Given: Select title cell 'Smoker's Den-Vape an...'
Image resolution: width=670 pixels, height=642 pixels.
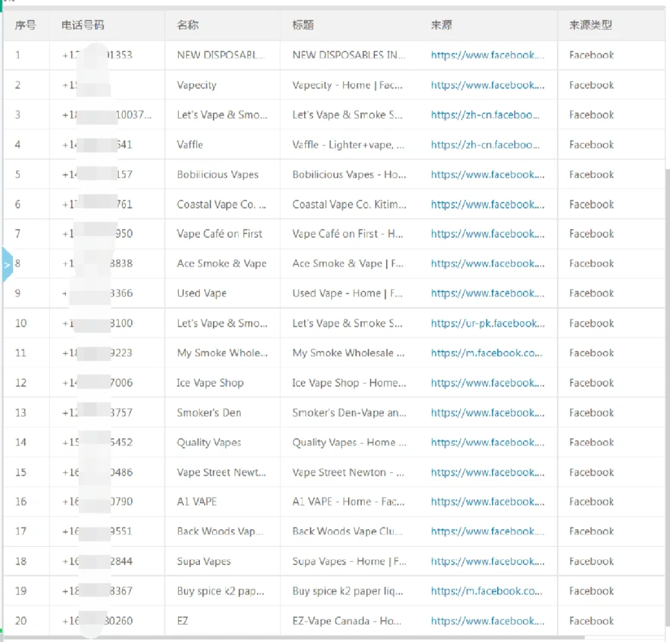Looking at the screenshot, I should (349, 413).
